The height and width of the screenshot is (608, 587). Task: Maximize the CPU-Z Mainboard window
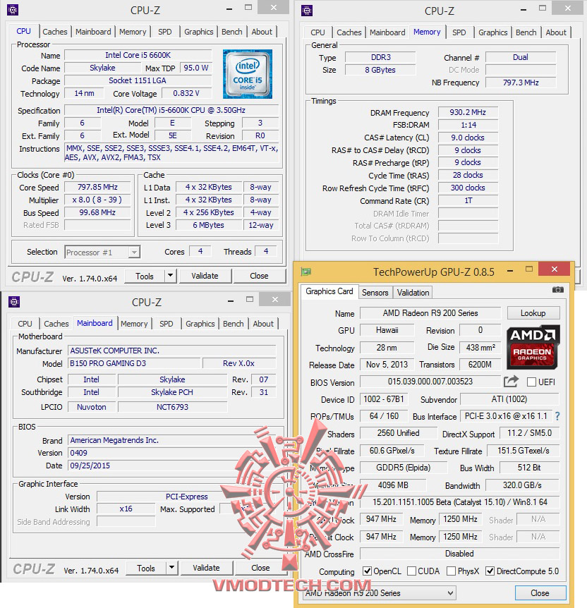pyautogui.click(x=250, y=299)
